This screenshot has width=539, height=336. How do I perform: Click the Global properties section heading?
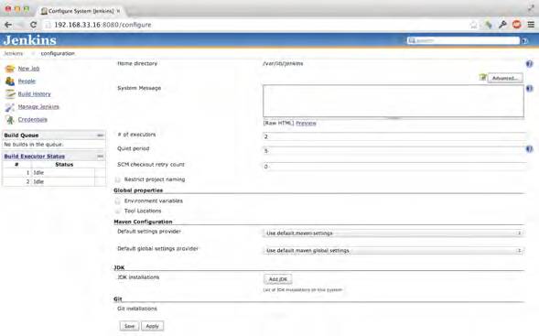(138, 190)
